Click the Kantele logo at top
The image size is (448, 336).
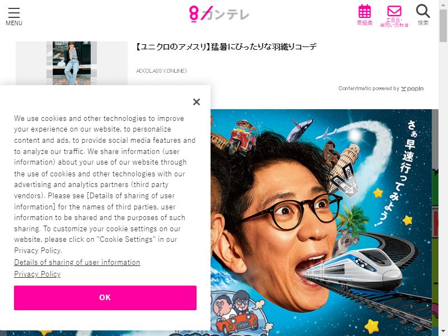pyautogui.click(x=219, y=14)
